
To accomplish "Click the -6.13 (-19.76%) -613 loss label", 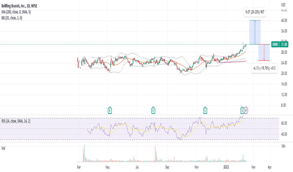I will point(264,68).
